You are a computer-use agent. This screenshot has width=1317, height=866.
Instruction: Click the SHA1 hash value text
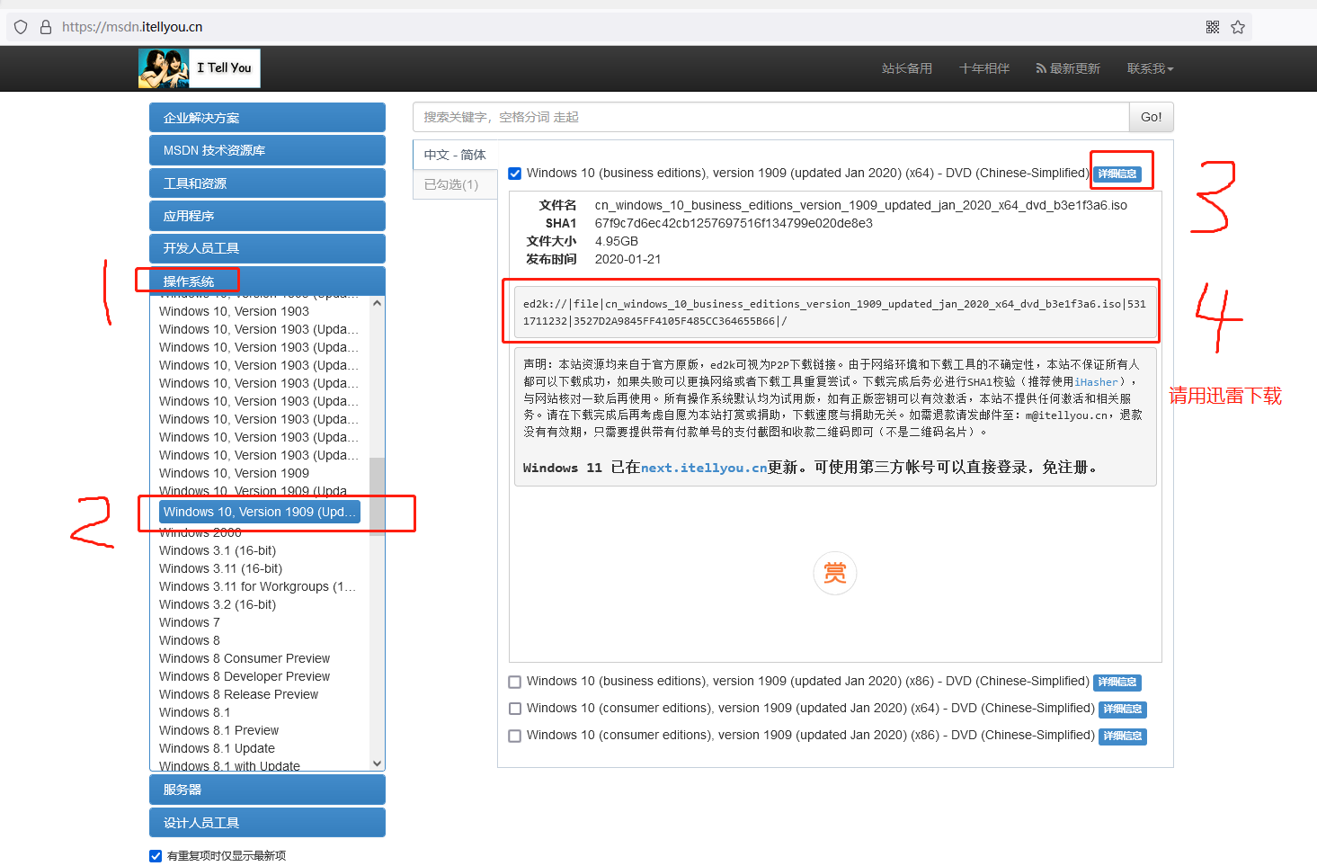[734, 223]
